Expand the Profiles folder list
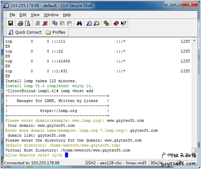This screenshot has height=169, width=201. (x=55, y=32)
